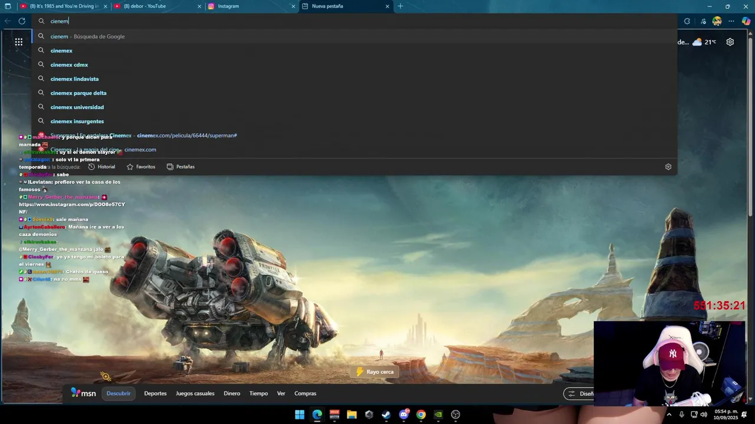Filter search by Historial
This screenshot has width=755, height=424.
coord(101,167)
